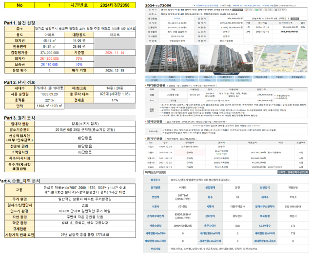Click the 031-848-8348 office phone number

pos(293,206)
